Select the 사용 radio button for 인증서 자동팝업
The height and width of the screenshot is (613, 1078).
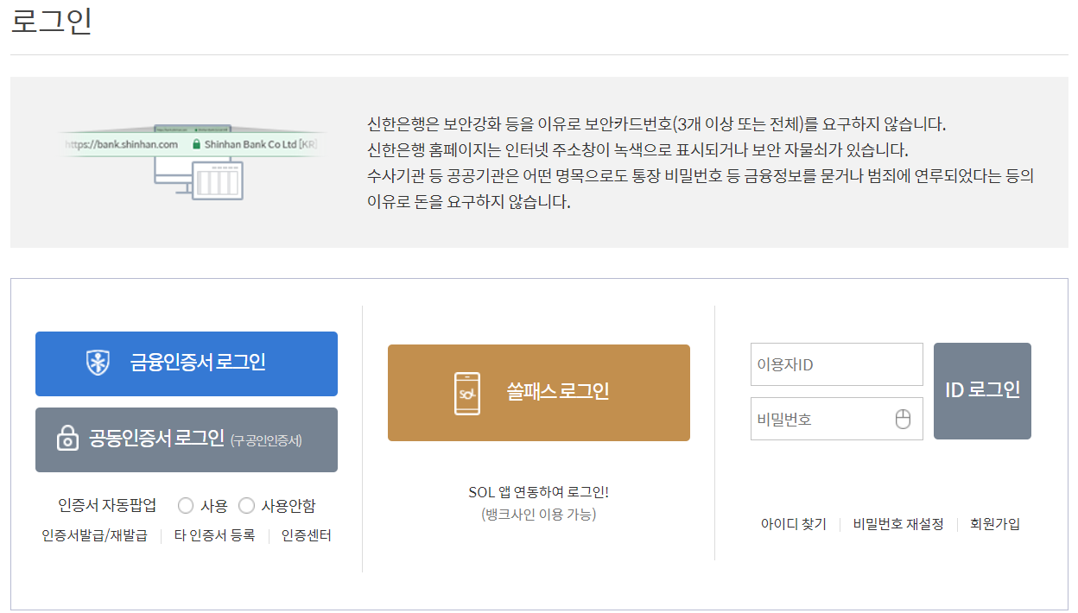pyautogui.click(x=186, y=505)
